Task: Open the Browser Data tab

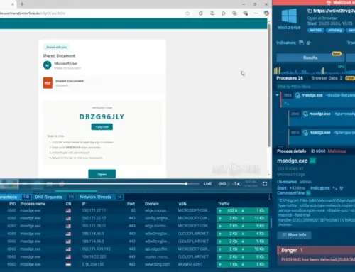Action: [327, 78]
